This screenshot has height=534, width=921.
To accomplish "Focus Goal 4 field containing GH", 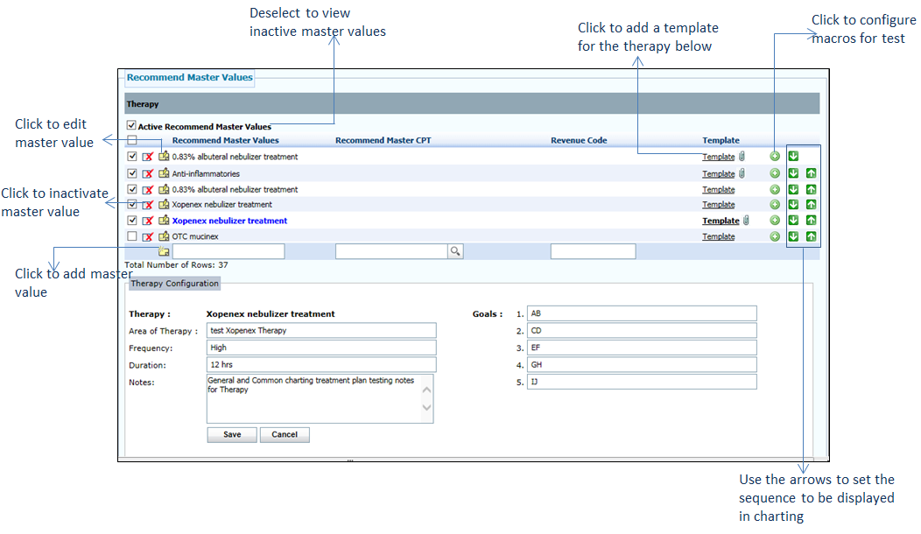I will [642, 365].
